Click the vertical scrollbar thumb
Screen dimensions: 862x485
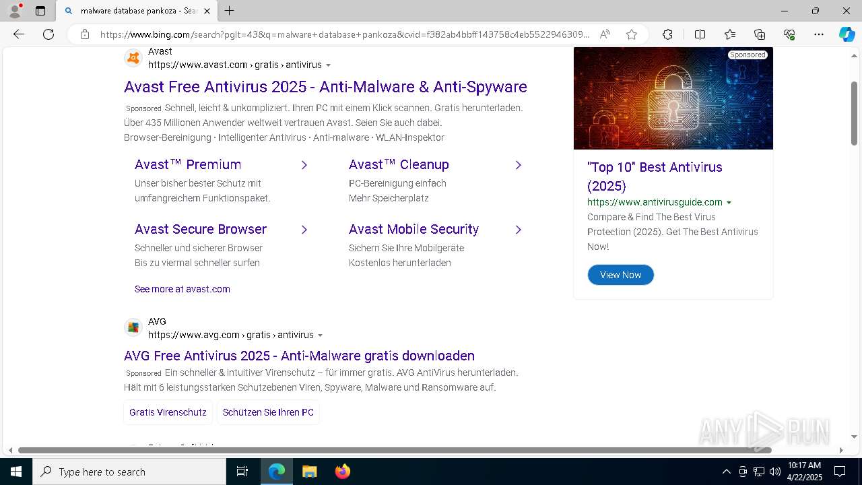point(854,112)
